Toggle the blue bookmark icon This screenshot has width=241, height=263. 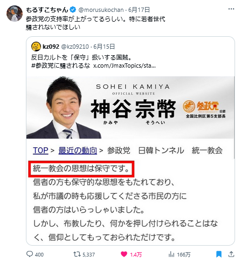pos(219,254)
